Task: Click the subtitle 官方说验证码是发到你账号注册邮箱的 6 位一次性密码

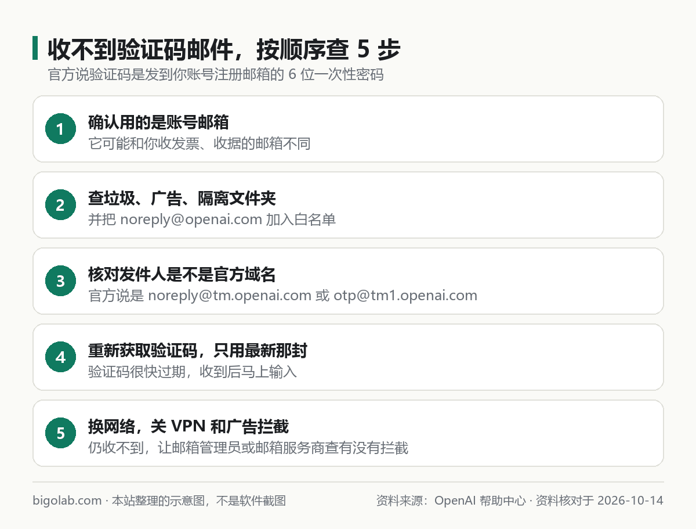Action: (215, 75)
